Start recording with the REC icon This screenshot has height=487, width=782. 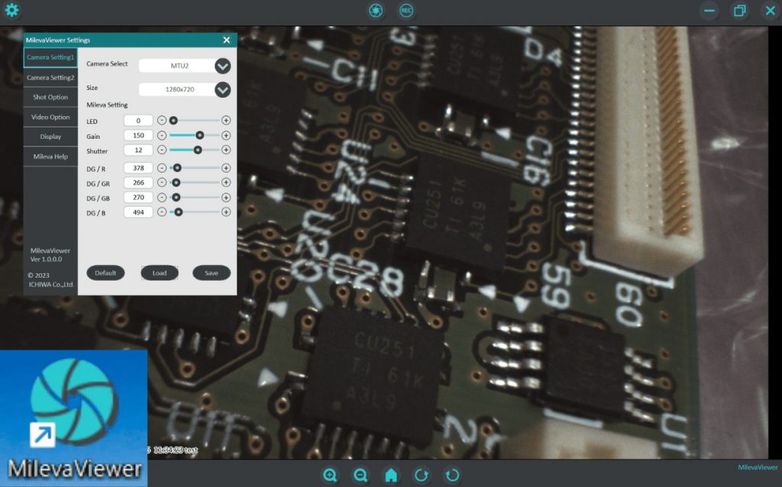click(406, 11)
